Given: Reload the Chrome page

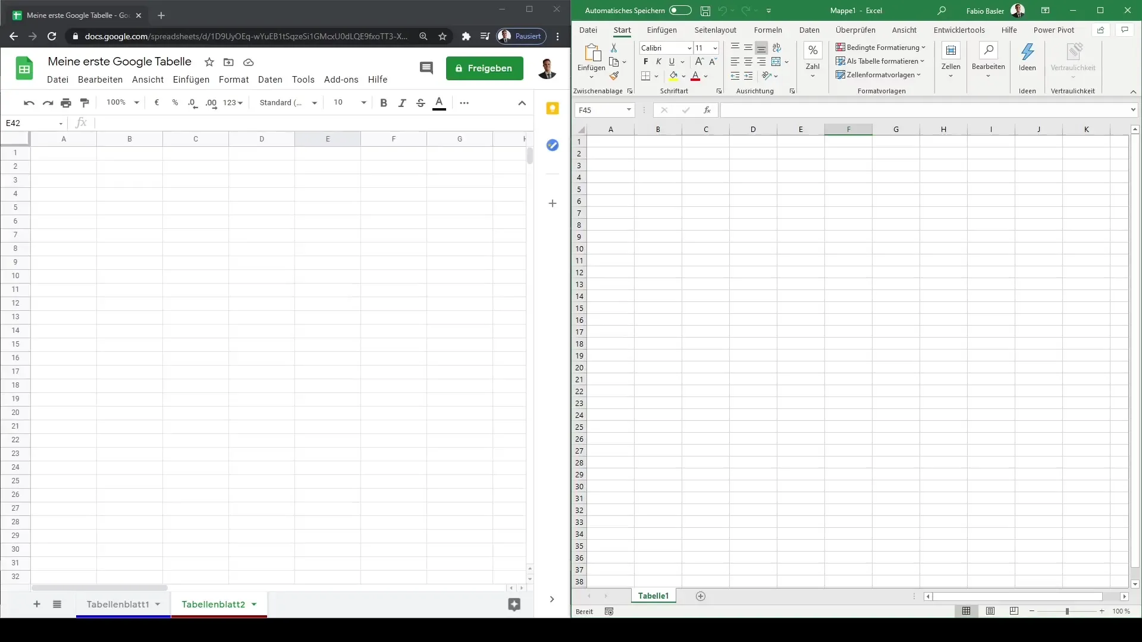Looking at the screenshot, I should pos(52,36).
